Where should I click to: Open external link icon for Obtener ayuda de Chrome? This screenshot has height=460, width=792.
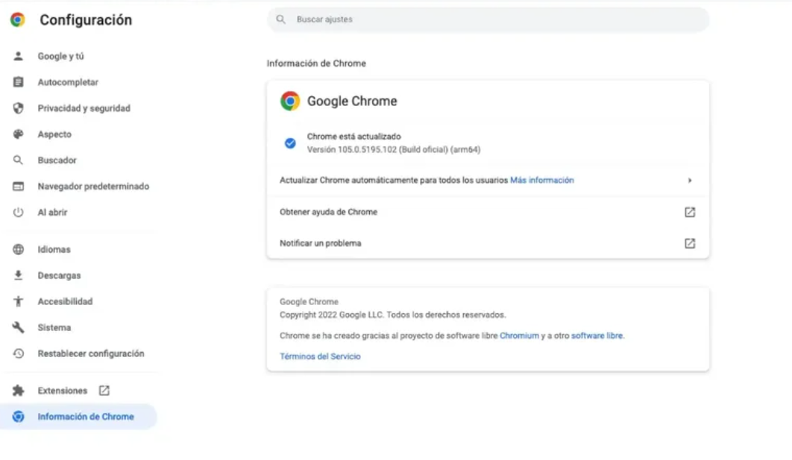click(690, 212)
